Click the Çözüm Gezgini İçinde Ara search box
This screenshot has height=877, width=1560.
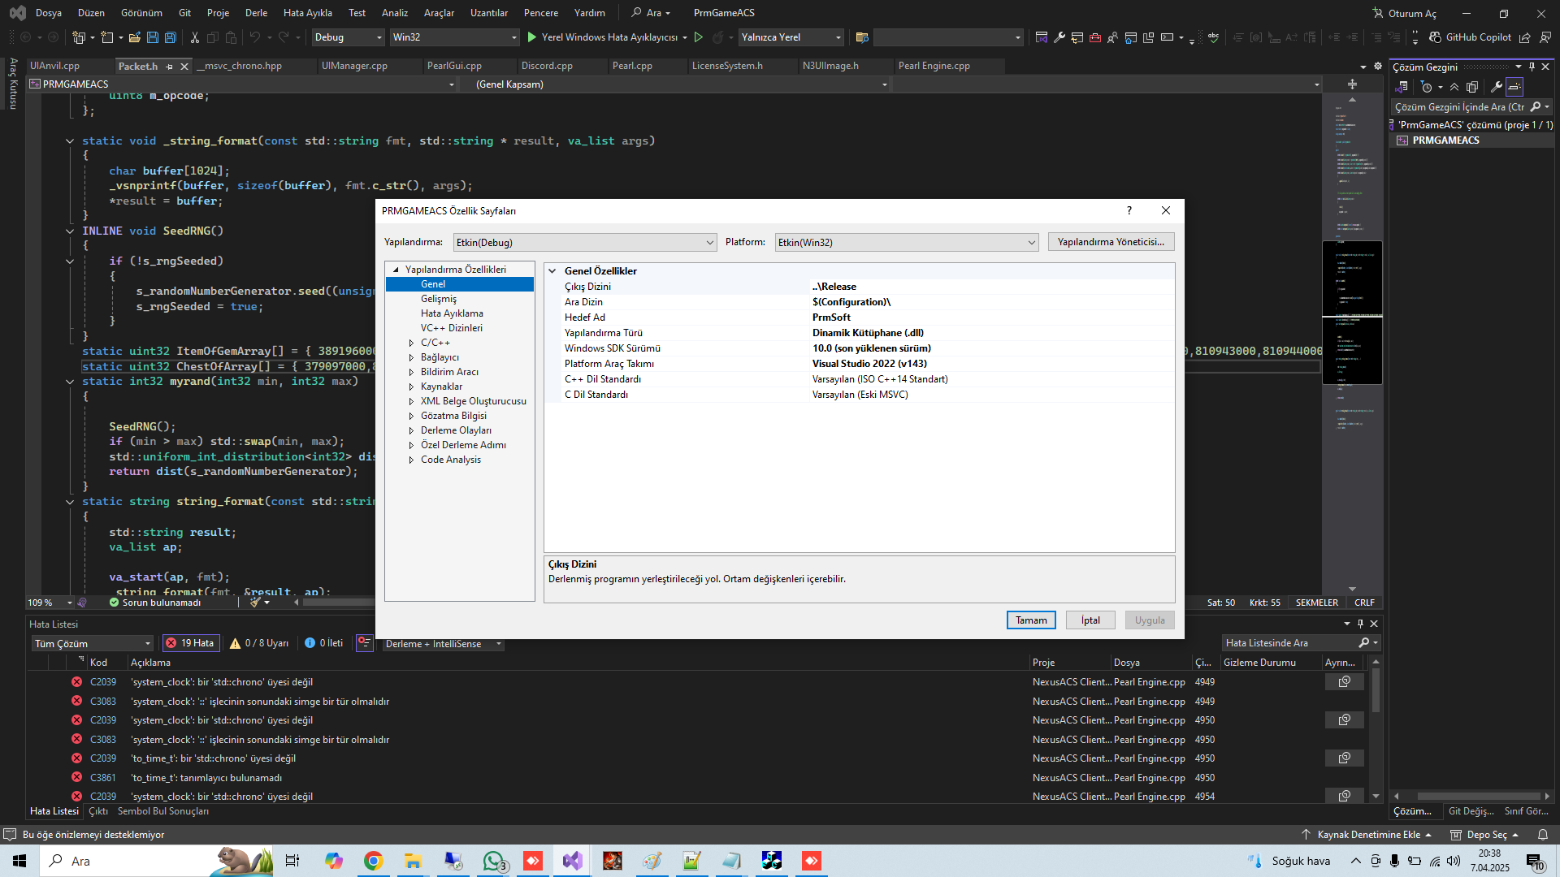[x=1460, y=107]
